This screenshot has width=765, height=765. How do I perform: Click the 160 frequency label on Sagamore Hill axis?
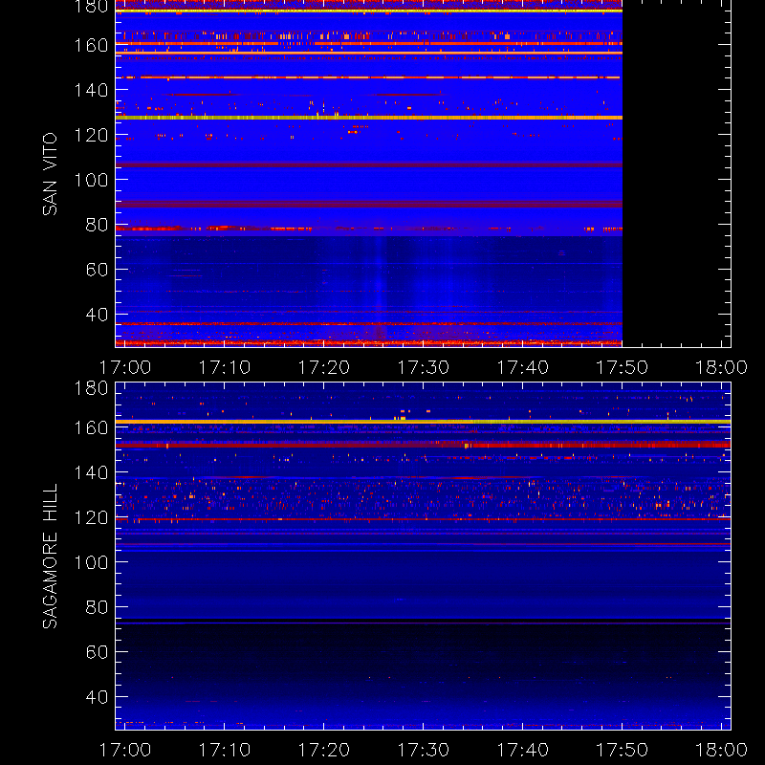click(x=91, y=427)
